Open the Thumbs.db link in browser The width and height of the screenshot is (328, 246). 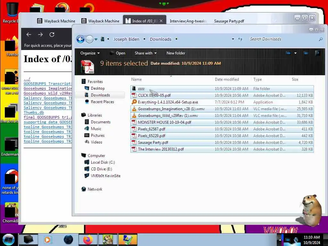point(34,112)
